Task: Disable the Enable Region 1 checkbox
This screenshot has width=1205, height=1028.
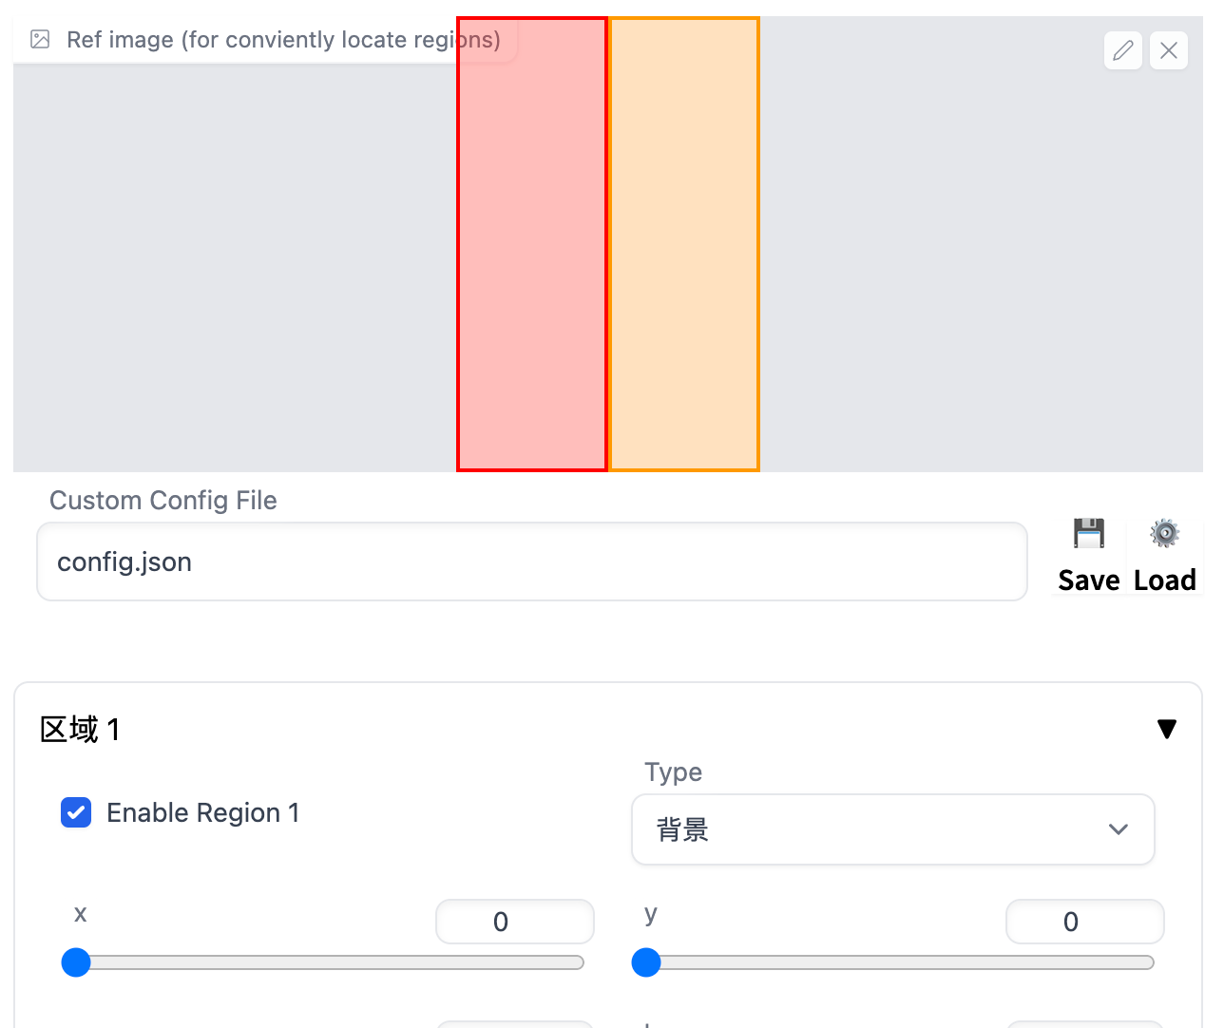Action: point(76,813)
